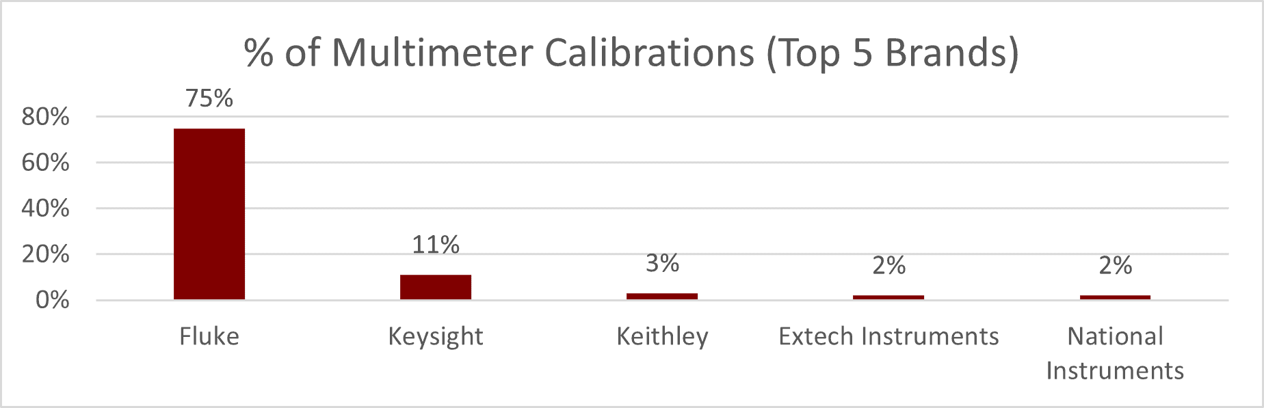The image size is (1264, 408).
Task: Select the Keysight bar
Action: [x=436, y=287]
